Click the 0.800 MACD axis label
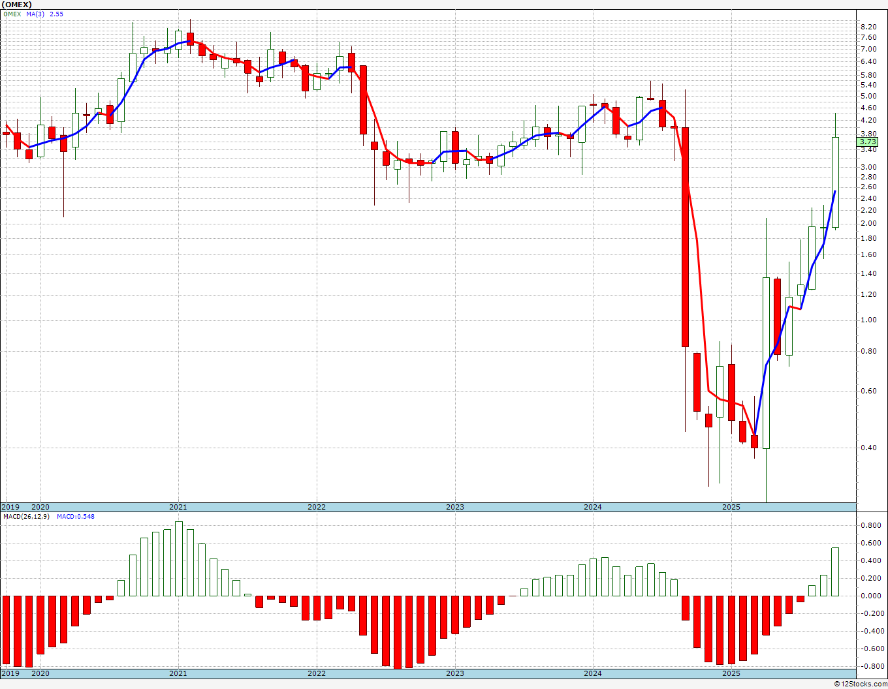The height and width of the screenshot is (689, 888). [x=870, y=525]
